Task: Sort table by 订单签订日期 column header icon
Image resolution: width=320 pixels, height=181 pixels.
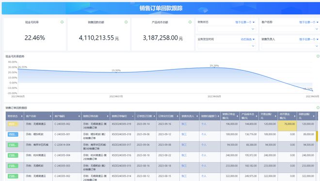Action: coord(154,116)
